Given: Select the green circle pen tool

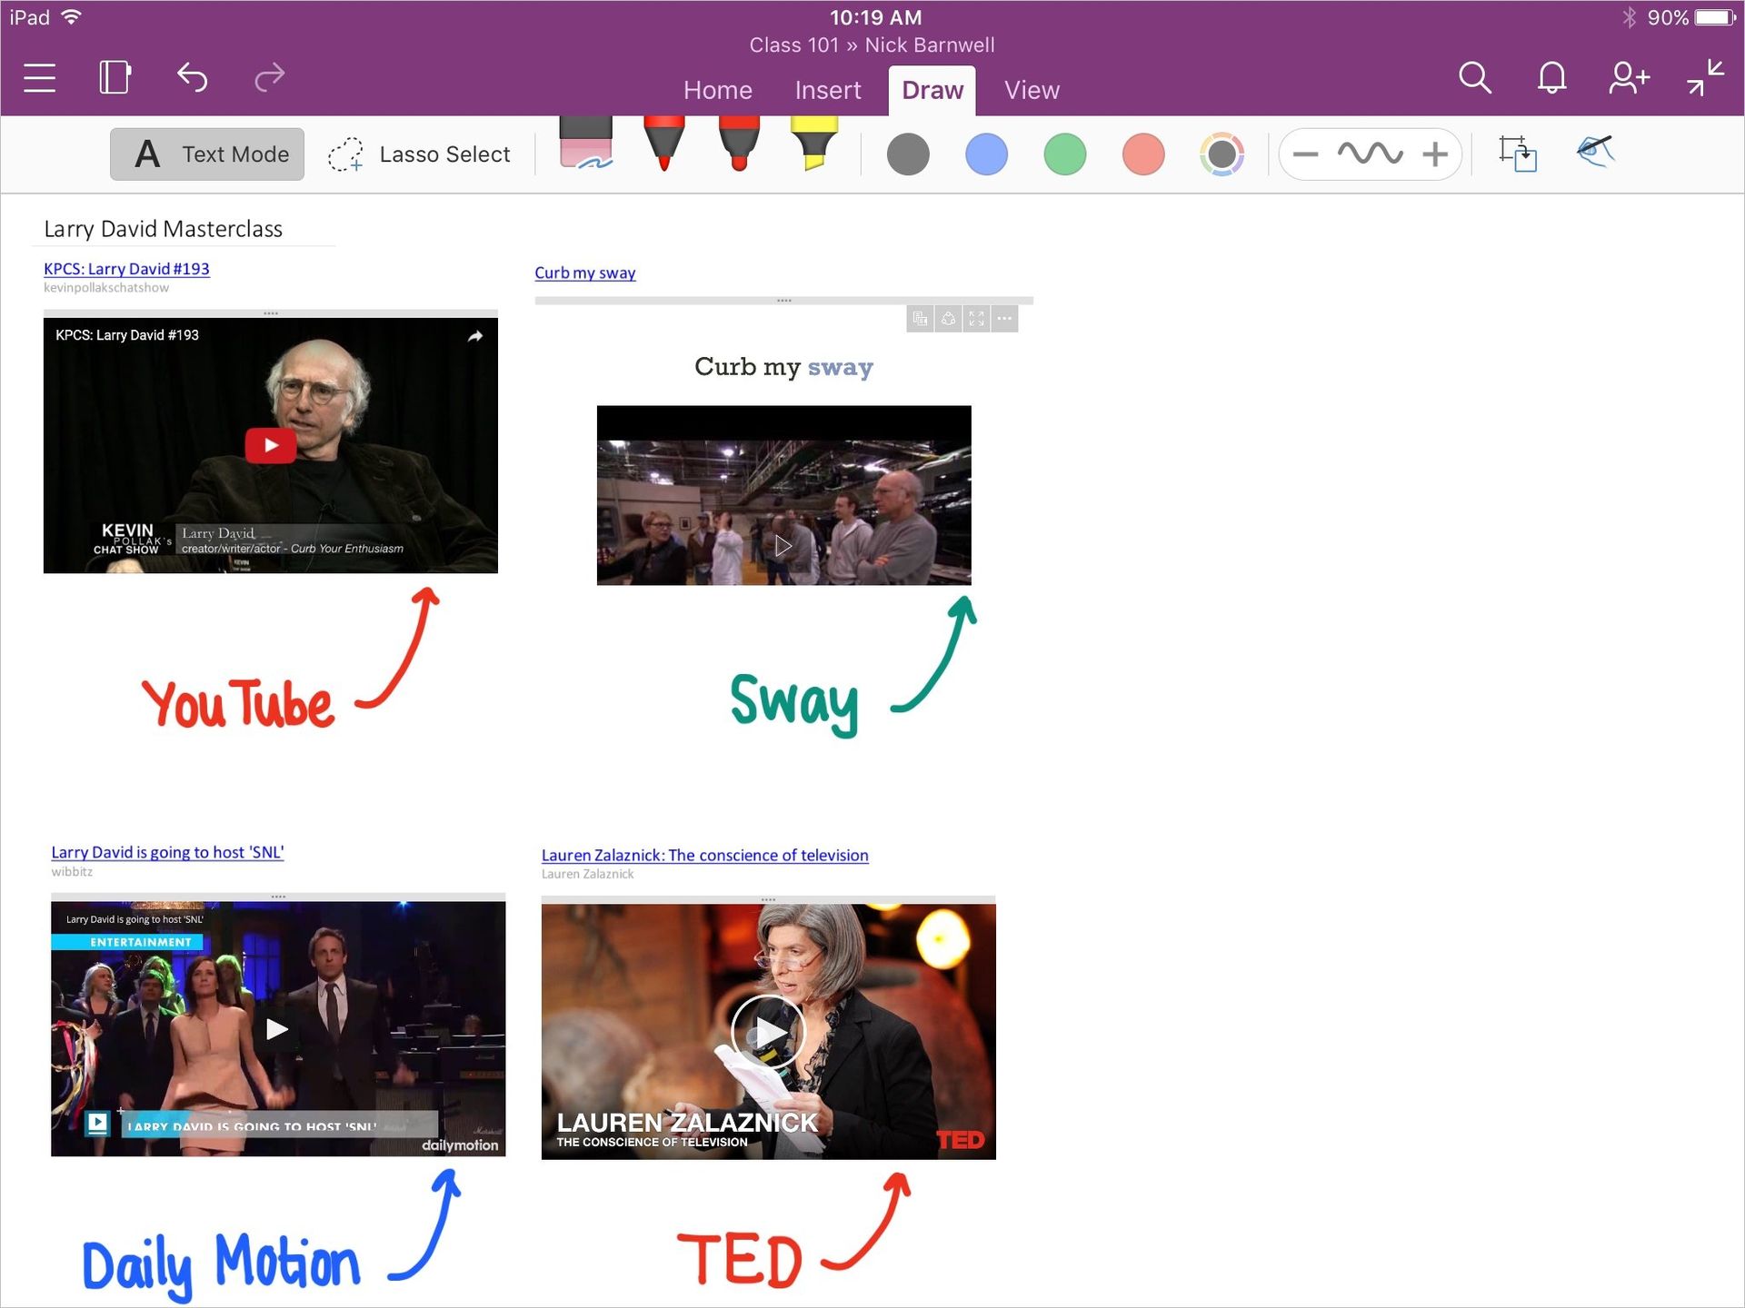Looking at the screenshot, I should [x=1065, y=153].
